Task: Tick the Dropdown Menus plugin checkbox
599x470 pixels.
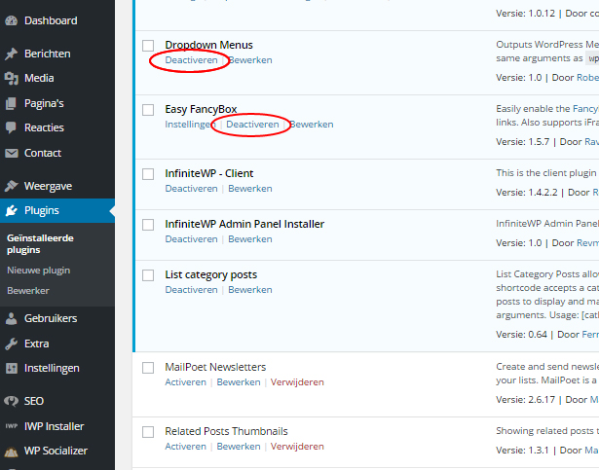Action: (148, 46)
